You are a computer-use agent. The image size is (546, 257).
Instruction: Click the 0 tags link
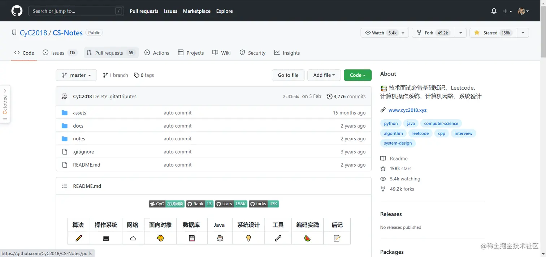point(144,75)
